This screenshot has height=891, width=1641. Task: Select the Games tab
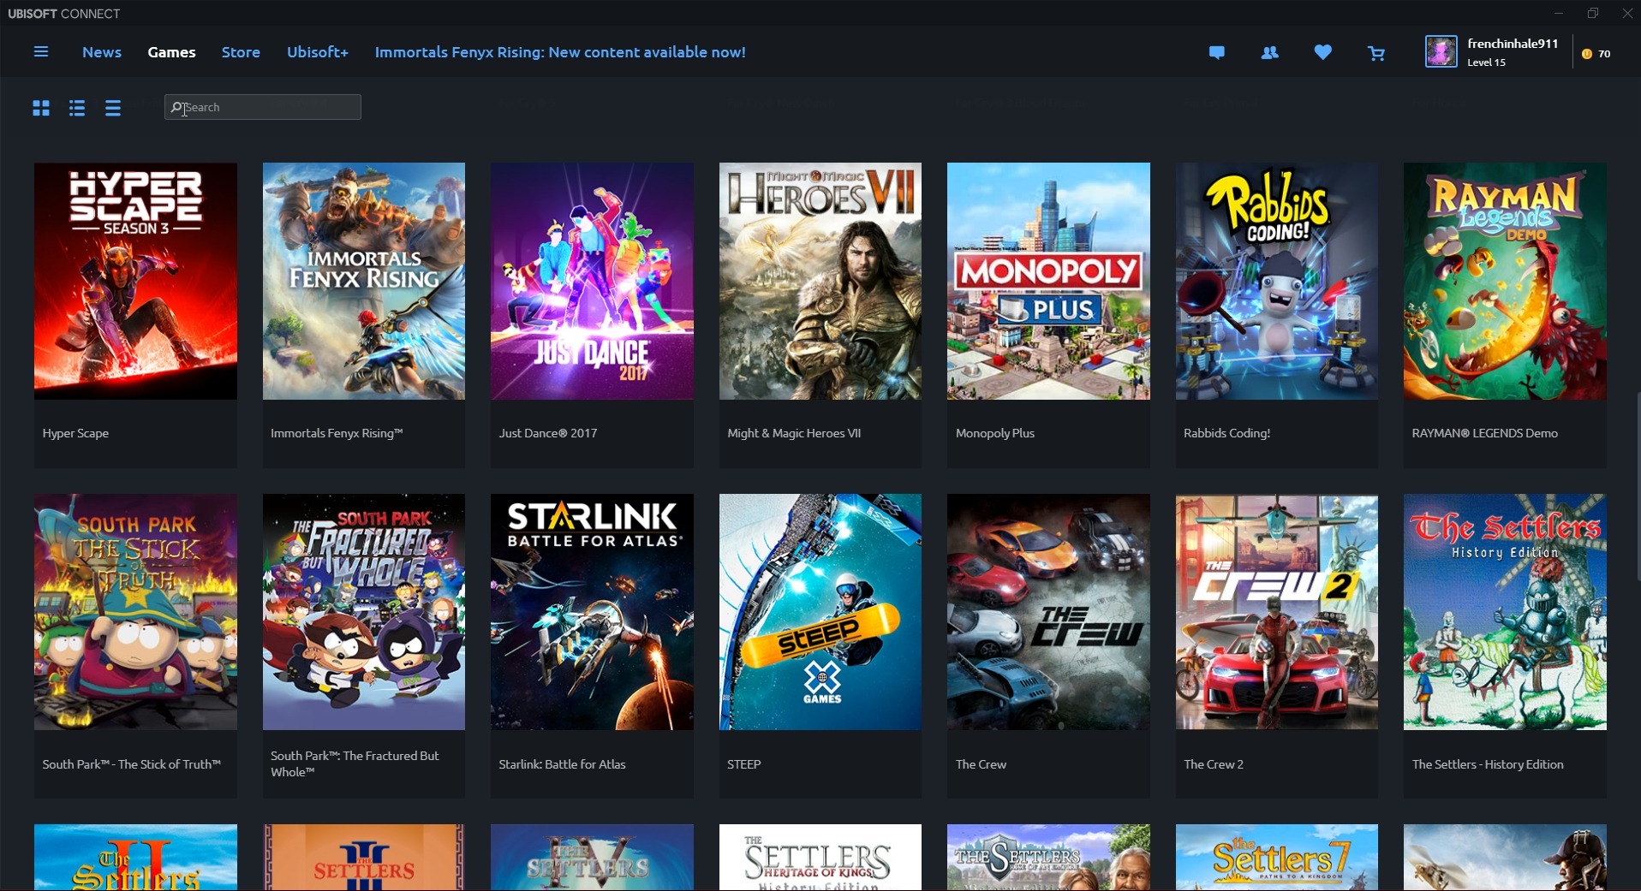click(171, 52)
